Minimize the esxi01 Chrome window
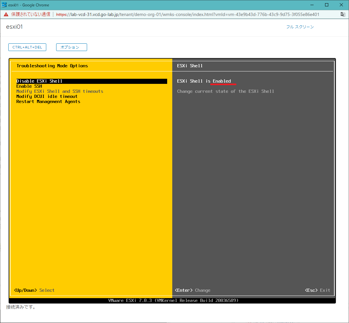The height and width of the screenshot is (323, 349). coord(312,5)
